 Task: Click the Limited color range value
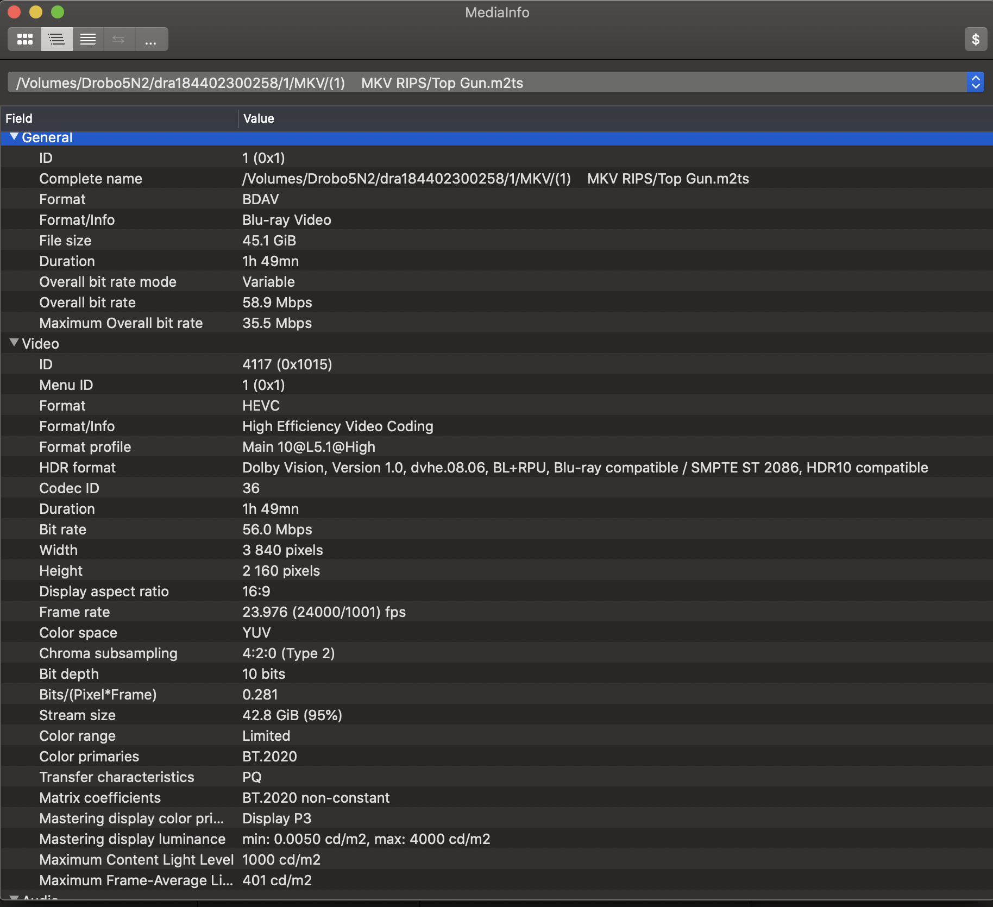click(x=266, y=736)
